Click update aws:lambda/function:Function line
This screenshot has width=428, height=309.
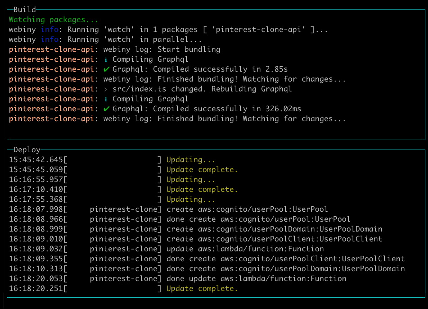(167, 249)
